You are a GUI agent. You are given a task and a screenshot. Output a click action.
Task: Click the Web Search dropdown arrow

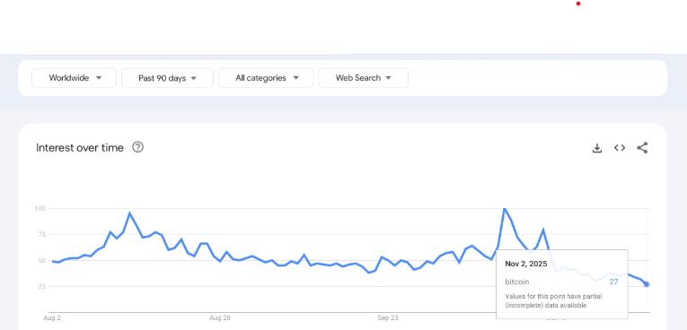[x=388, y=78]
